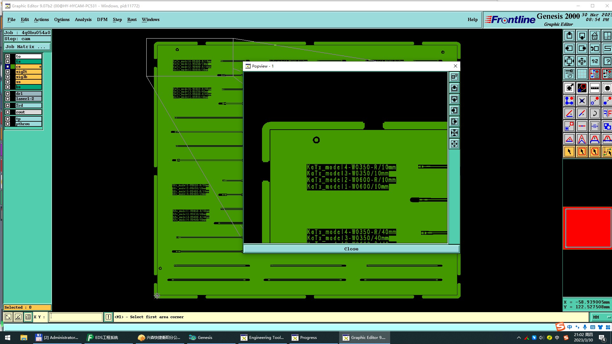
Task: Toggle display checkbox for sig2t layer
Action: 8,72
